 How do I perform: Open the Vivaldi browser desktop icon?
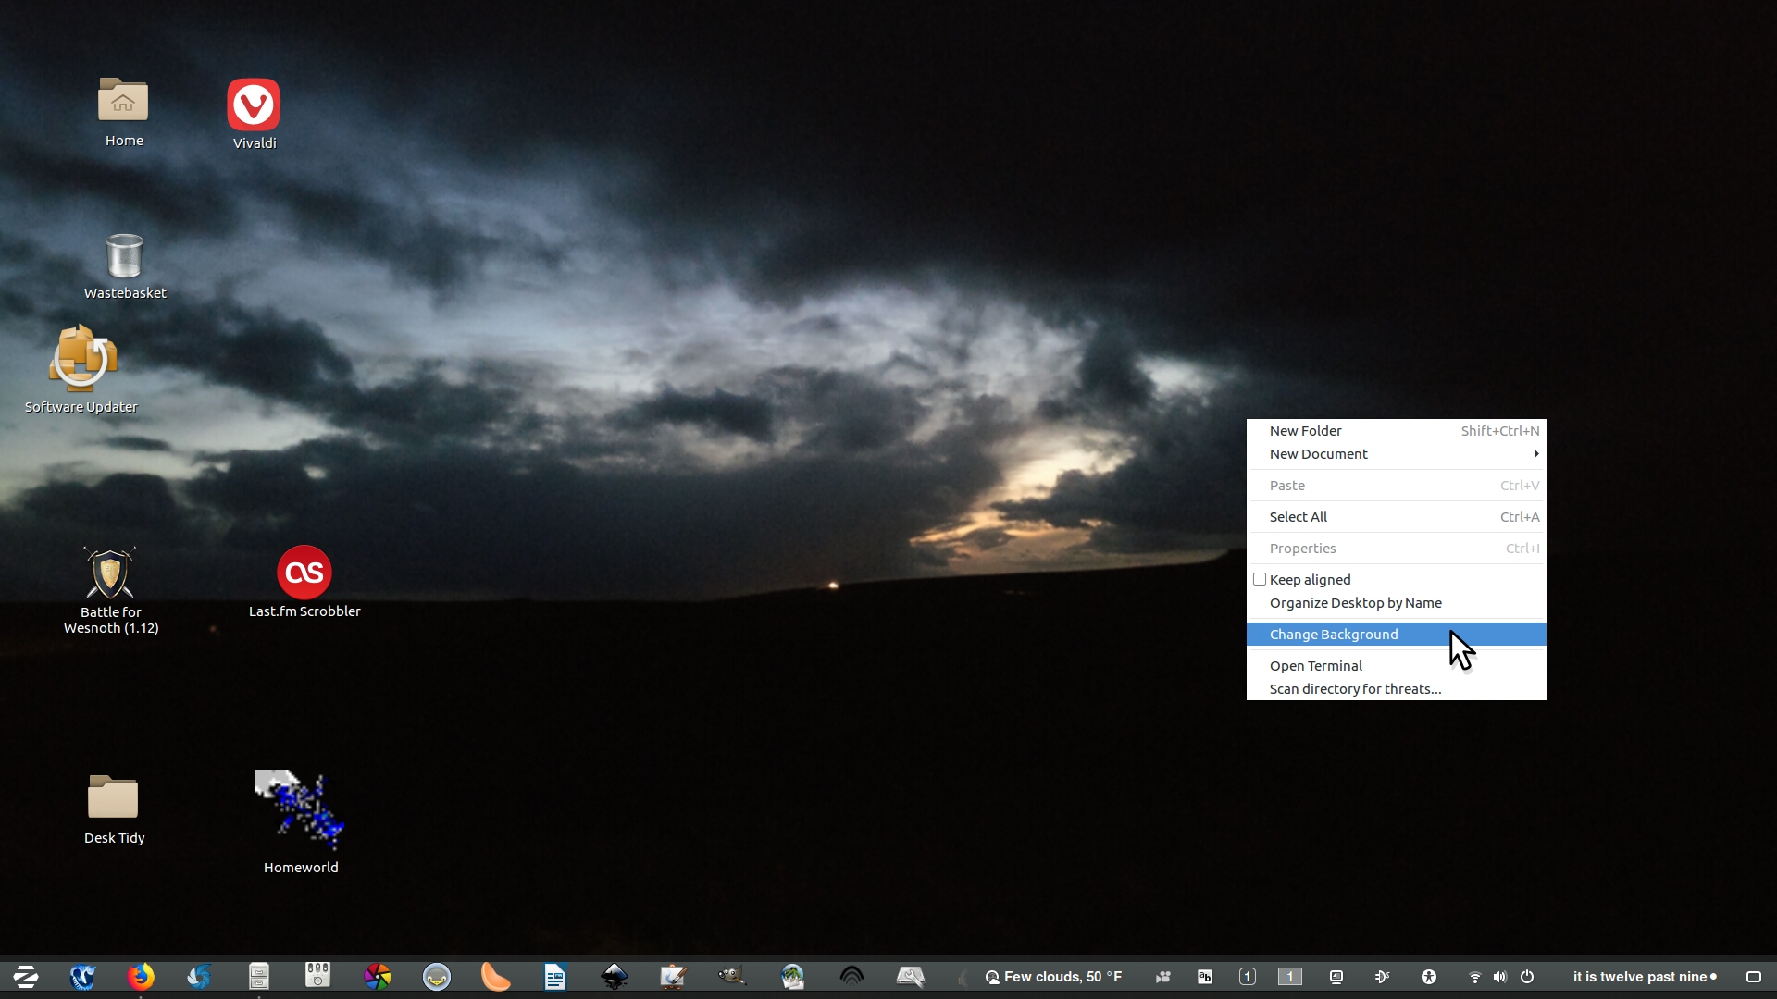point(254,105)
